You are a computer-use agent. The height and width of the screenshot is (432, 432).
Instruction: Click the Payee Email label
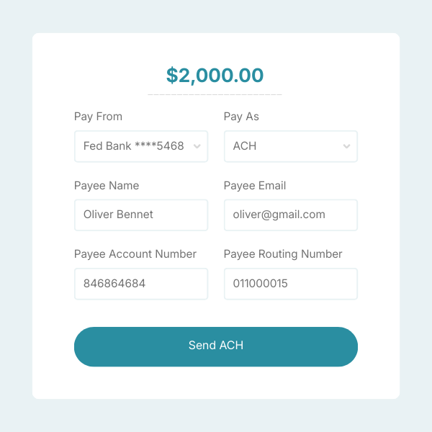(x=255, y=186)
